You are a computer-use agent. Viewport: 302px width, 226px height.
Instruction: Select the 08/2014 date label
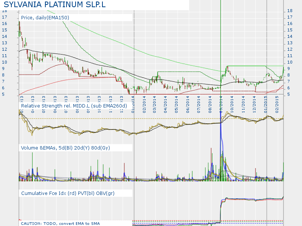[210, 104]
